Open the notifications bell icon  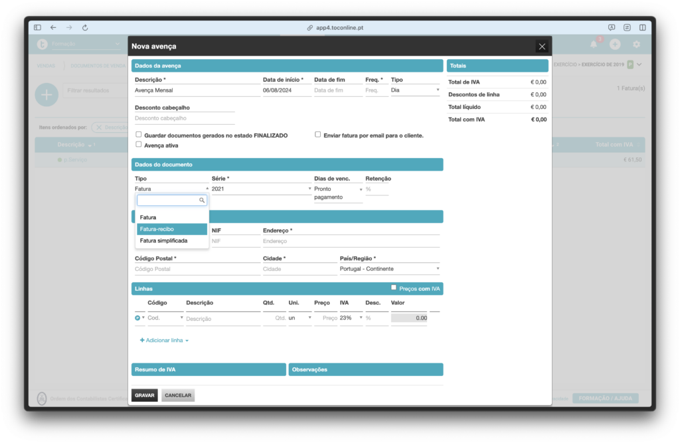(594, 44)
